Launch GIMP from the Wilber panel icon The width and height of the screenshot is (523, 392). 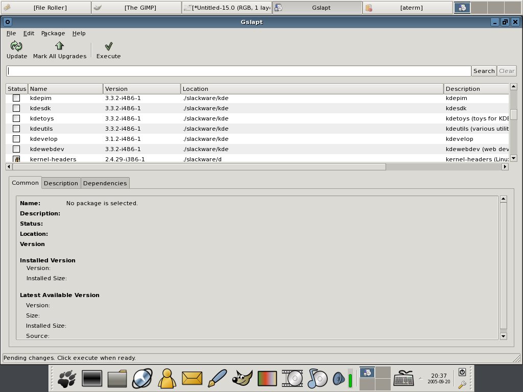click(242, 379)
